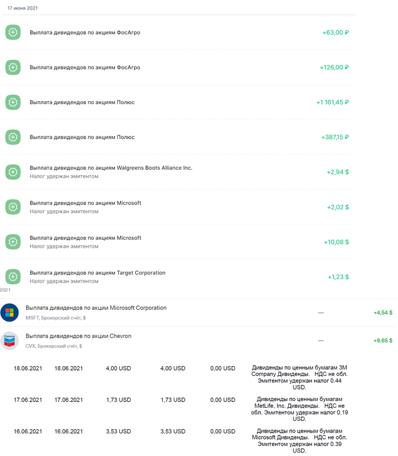The image size is (398, 456).
Task: Click the +1 161,45 ₽ amount
Action: coord(333,102)
